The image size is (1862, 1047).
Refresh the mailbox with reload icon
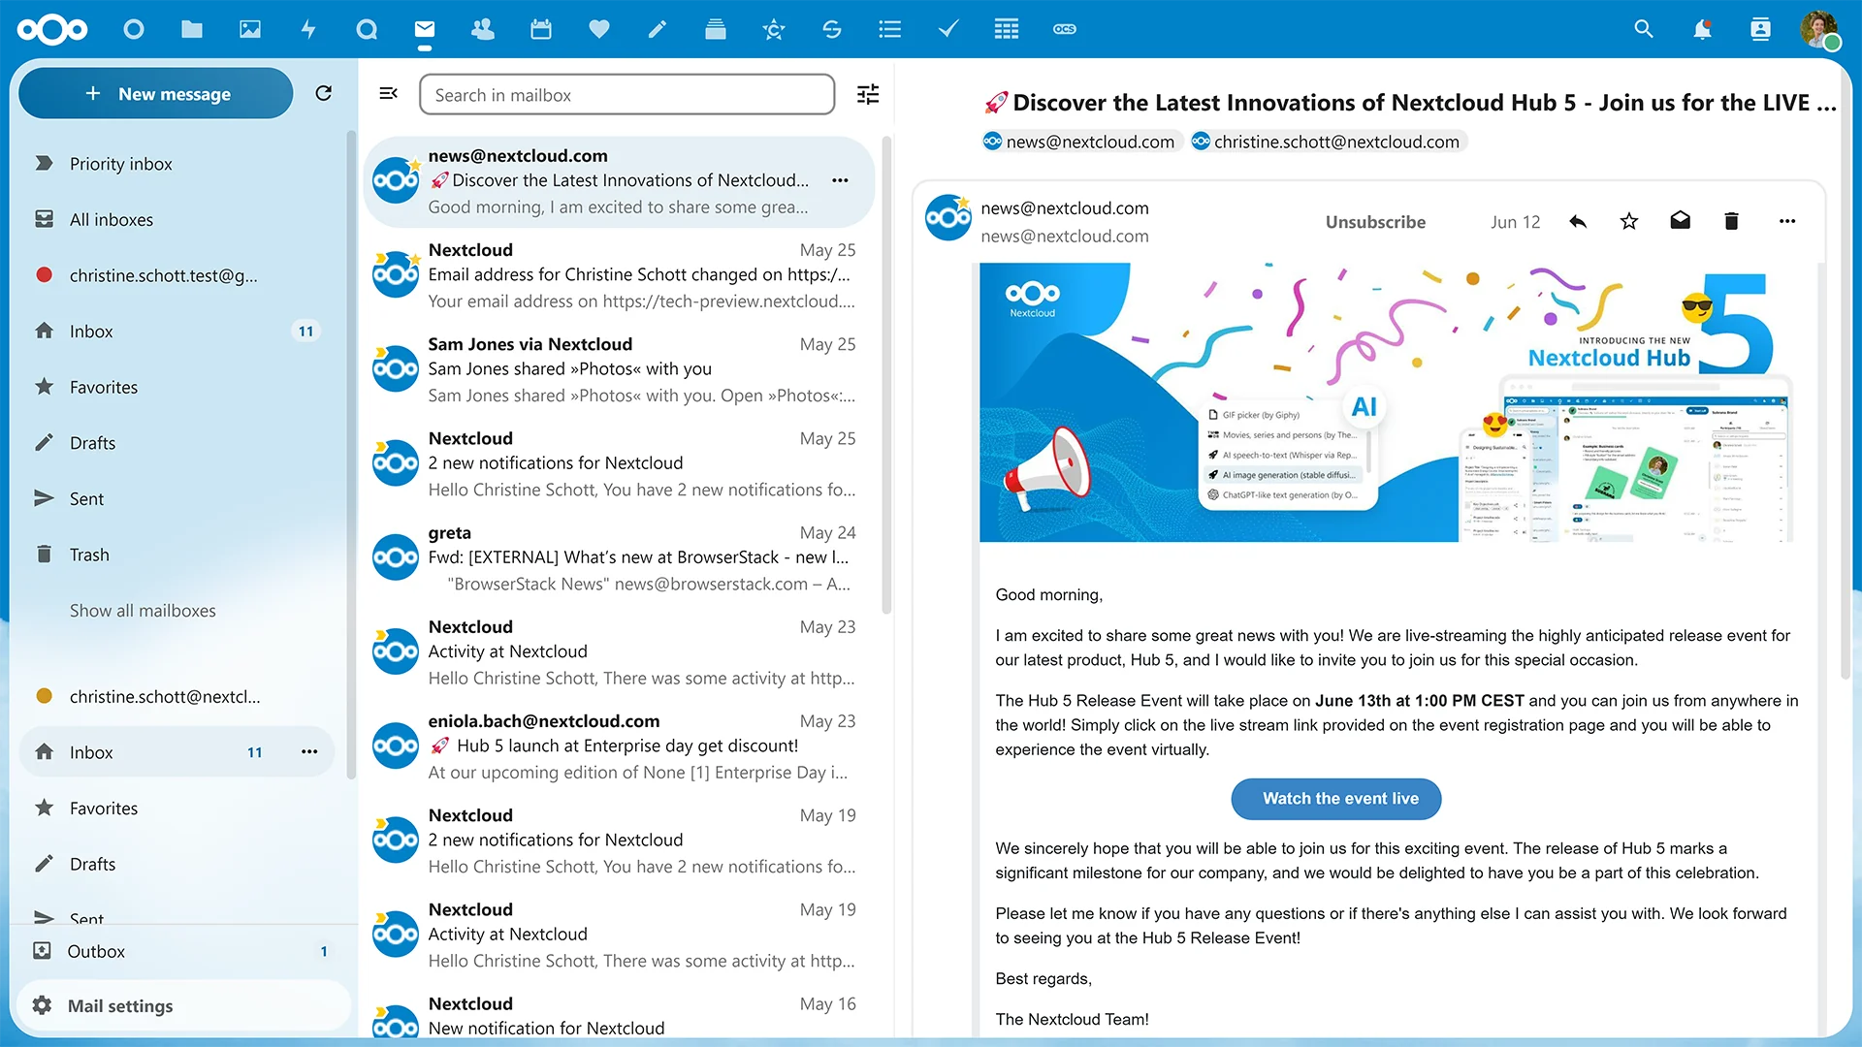pos(324,93)
